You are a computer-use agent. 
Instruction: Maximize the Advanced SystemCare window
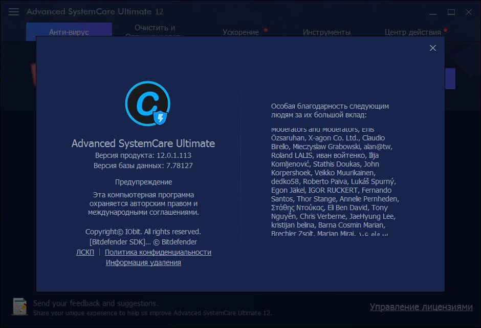coord(451,12)
